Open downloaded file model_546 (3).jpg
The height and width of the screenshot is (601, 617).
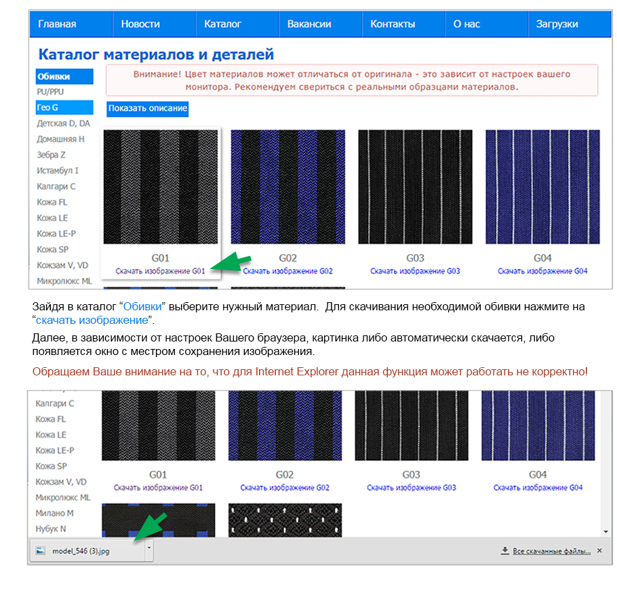tap(81, 551)
